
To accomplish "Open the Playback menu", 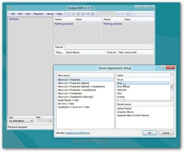I will click(x=39, y=14).
